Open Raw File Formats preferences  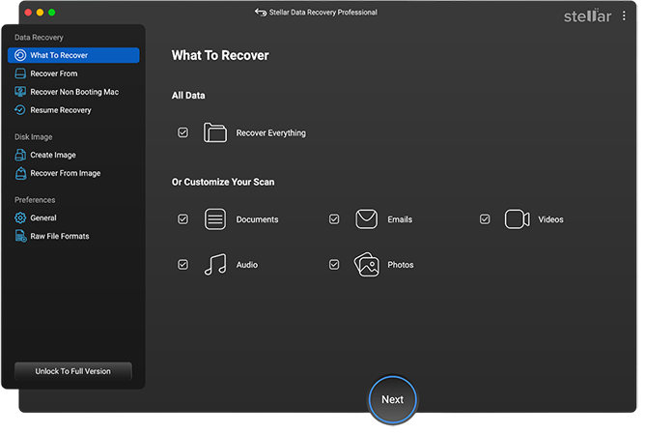pyautogui.click(x=59, y=236)
